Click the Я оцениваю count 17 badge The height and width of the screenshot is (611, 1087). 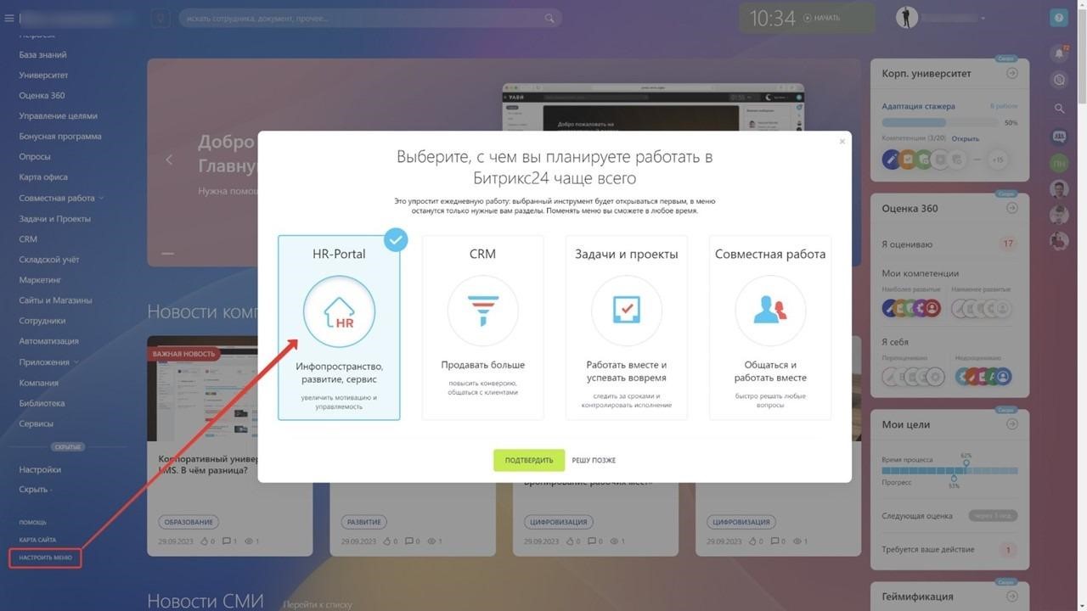(1008, 244)
